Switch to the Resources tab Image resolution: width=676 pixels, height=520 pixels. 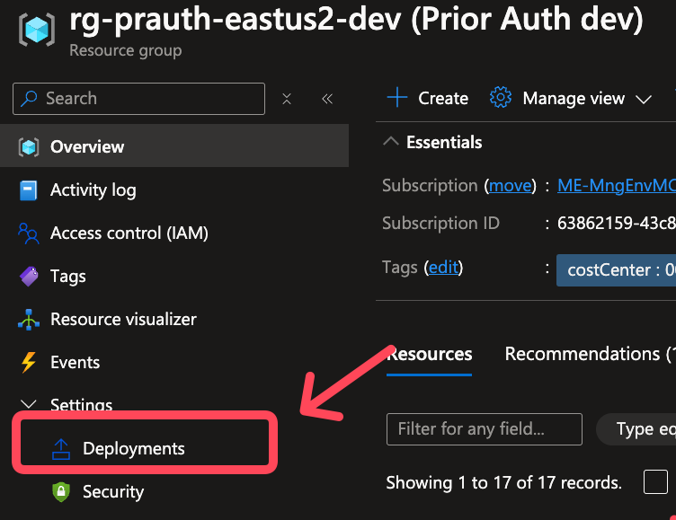[430, 354]
